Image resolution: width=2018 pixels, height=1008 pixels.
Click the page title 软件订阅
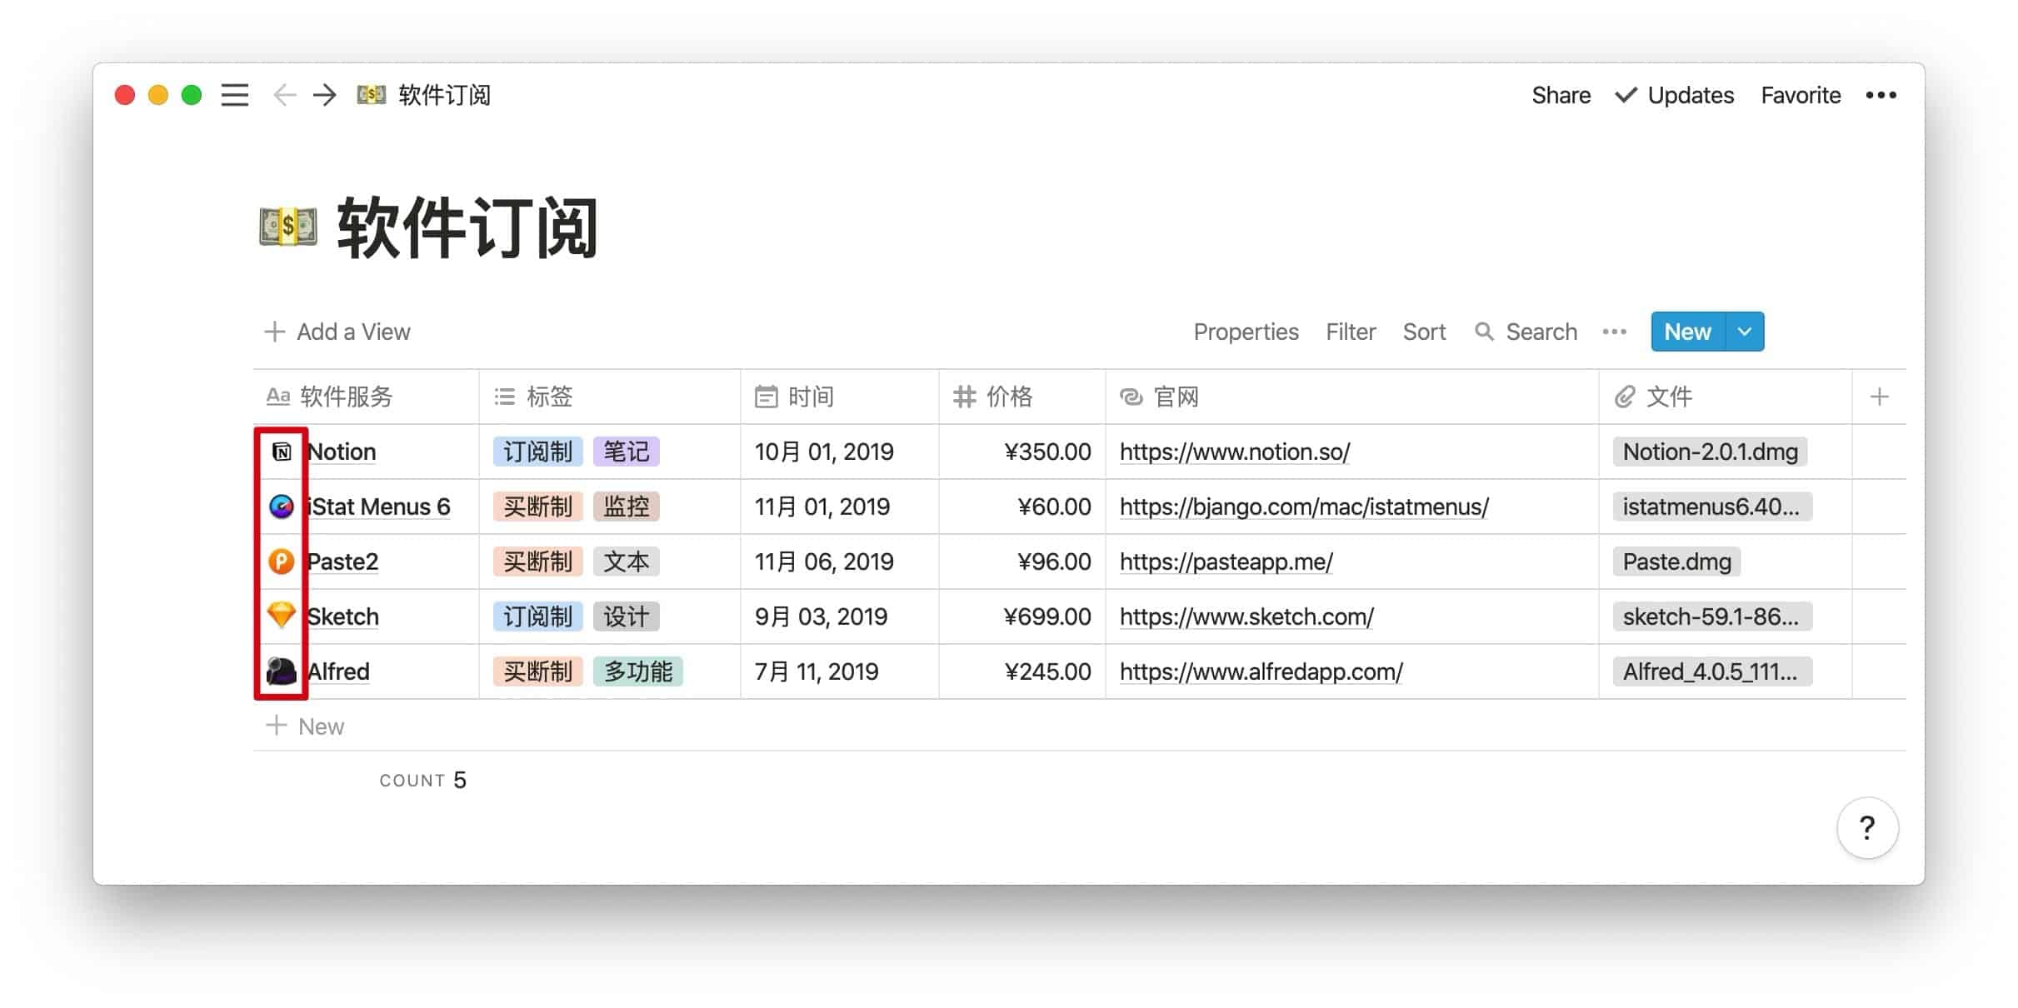click(x=467, y=227)
